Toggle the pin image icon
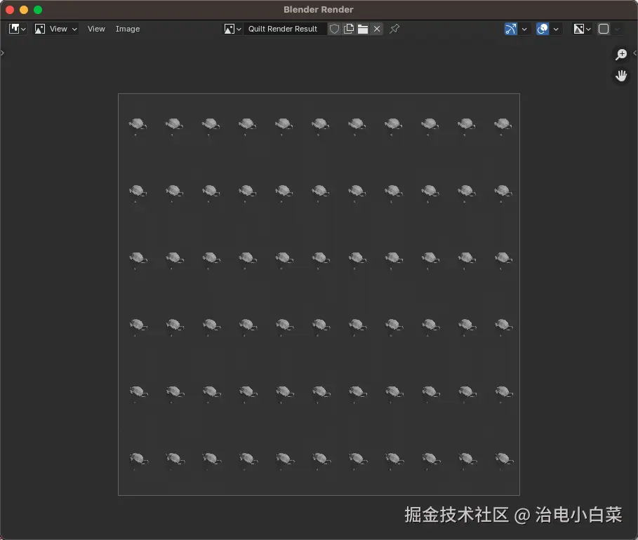This screenshot has height=540, width=638. (x=394, y=29)
